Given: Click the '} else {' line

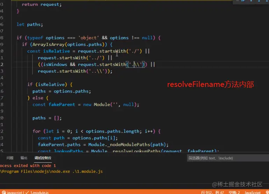Looking at the screenshot, I should (x=38, y=98).
